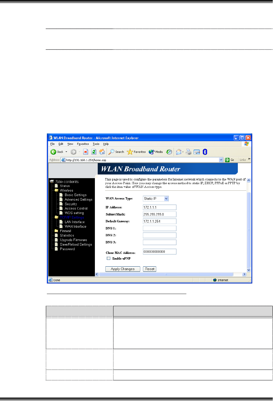Open Upgrade Firmware page
The height and width of the screenshot is (401, 273).
(x=74, y=240)
